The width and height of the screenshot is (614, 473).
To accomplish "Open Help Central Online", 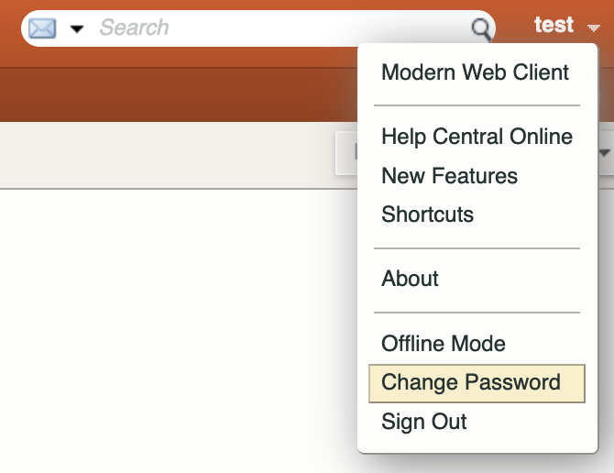I will click(477, 137).
